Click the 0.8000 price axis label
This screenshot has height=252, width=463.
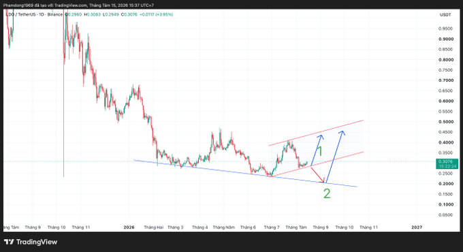tap(445, 60)
